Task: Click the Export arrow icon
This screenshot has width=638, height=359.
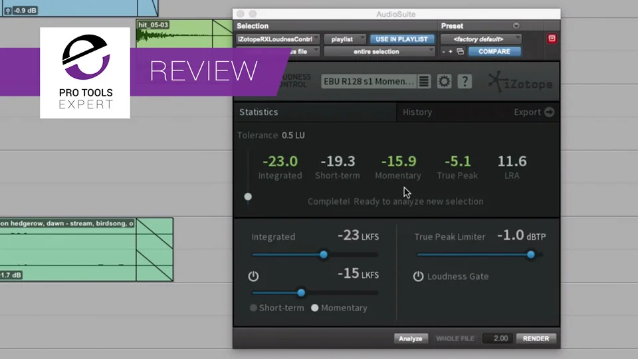Action: tap(550, 112)
